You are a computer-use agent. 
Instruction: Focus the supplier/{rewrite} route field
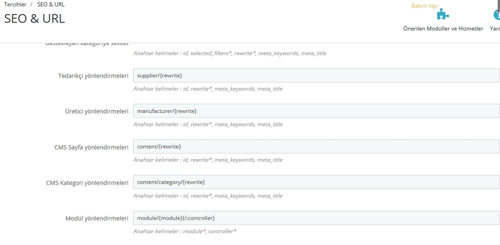(x=316, y=75)
